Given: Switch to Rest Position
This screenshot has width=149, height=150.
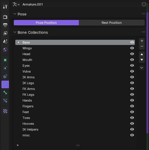Looking at the screenshot, I should pos(112,23).
